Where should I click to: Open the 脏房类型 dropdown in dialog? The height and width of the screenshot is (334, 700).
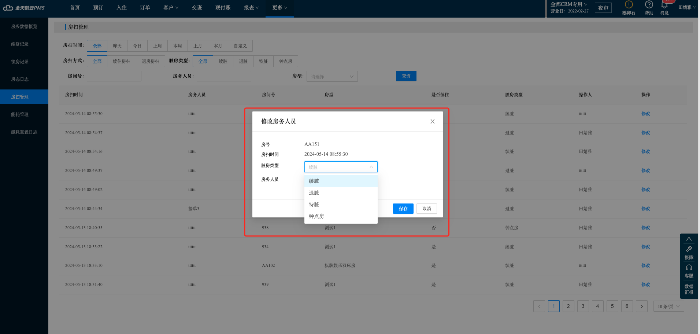(x=341, y=167)
